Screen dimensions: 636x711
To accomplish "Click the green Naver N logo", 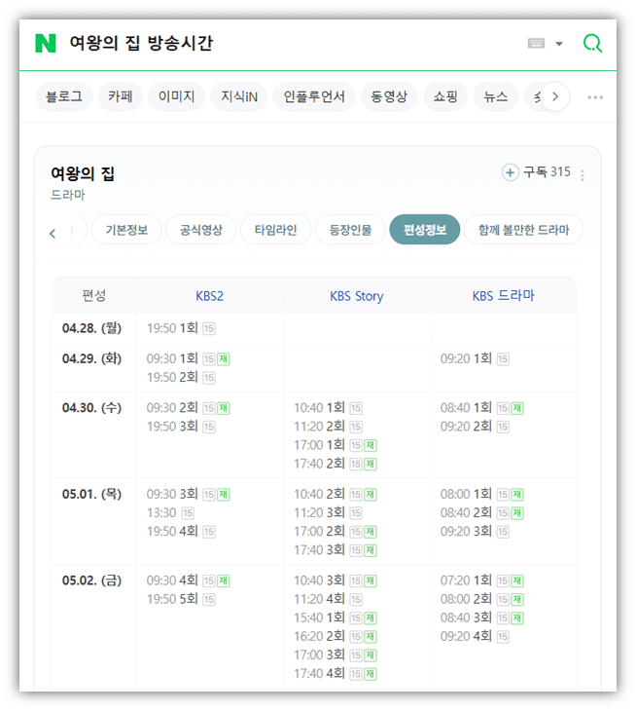I will (46, 43).
